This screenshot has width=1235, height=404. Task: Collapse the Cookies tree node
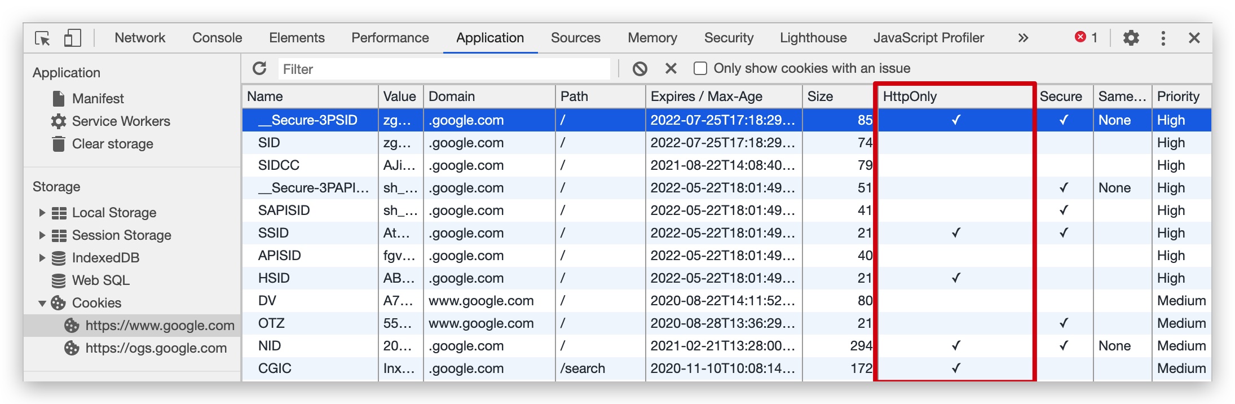tap(42, 303)
